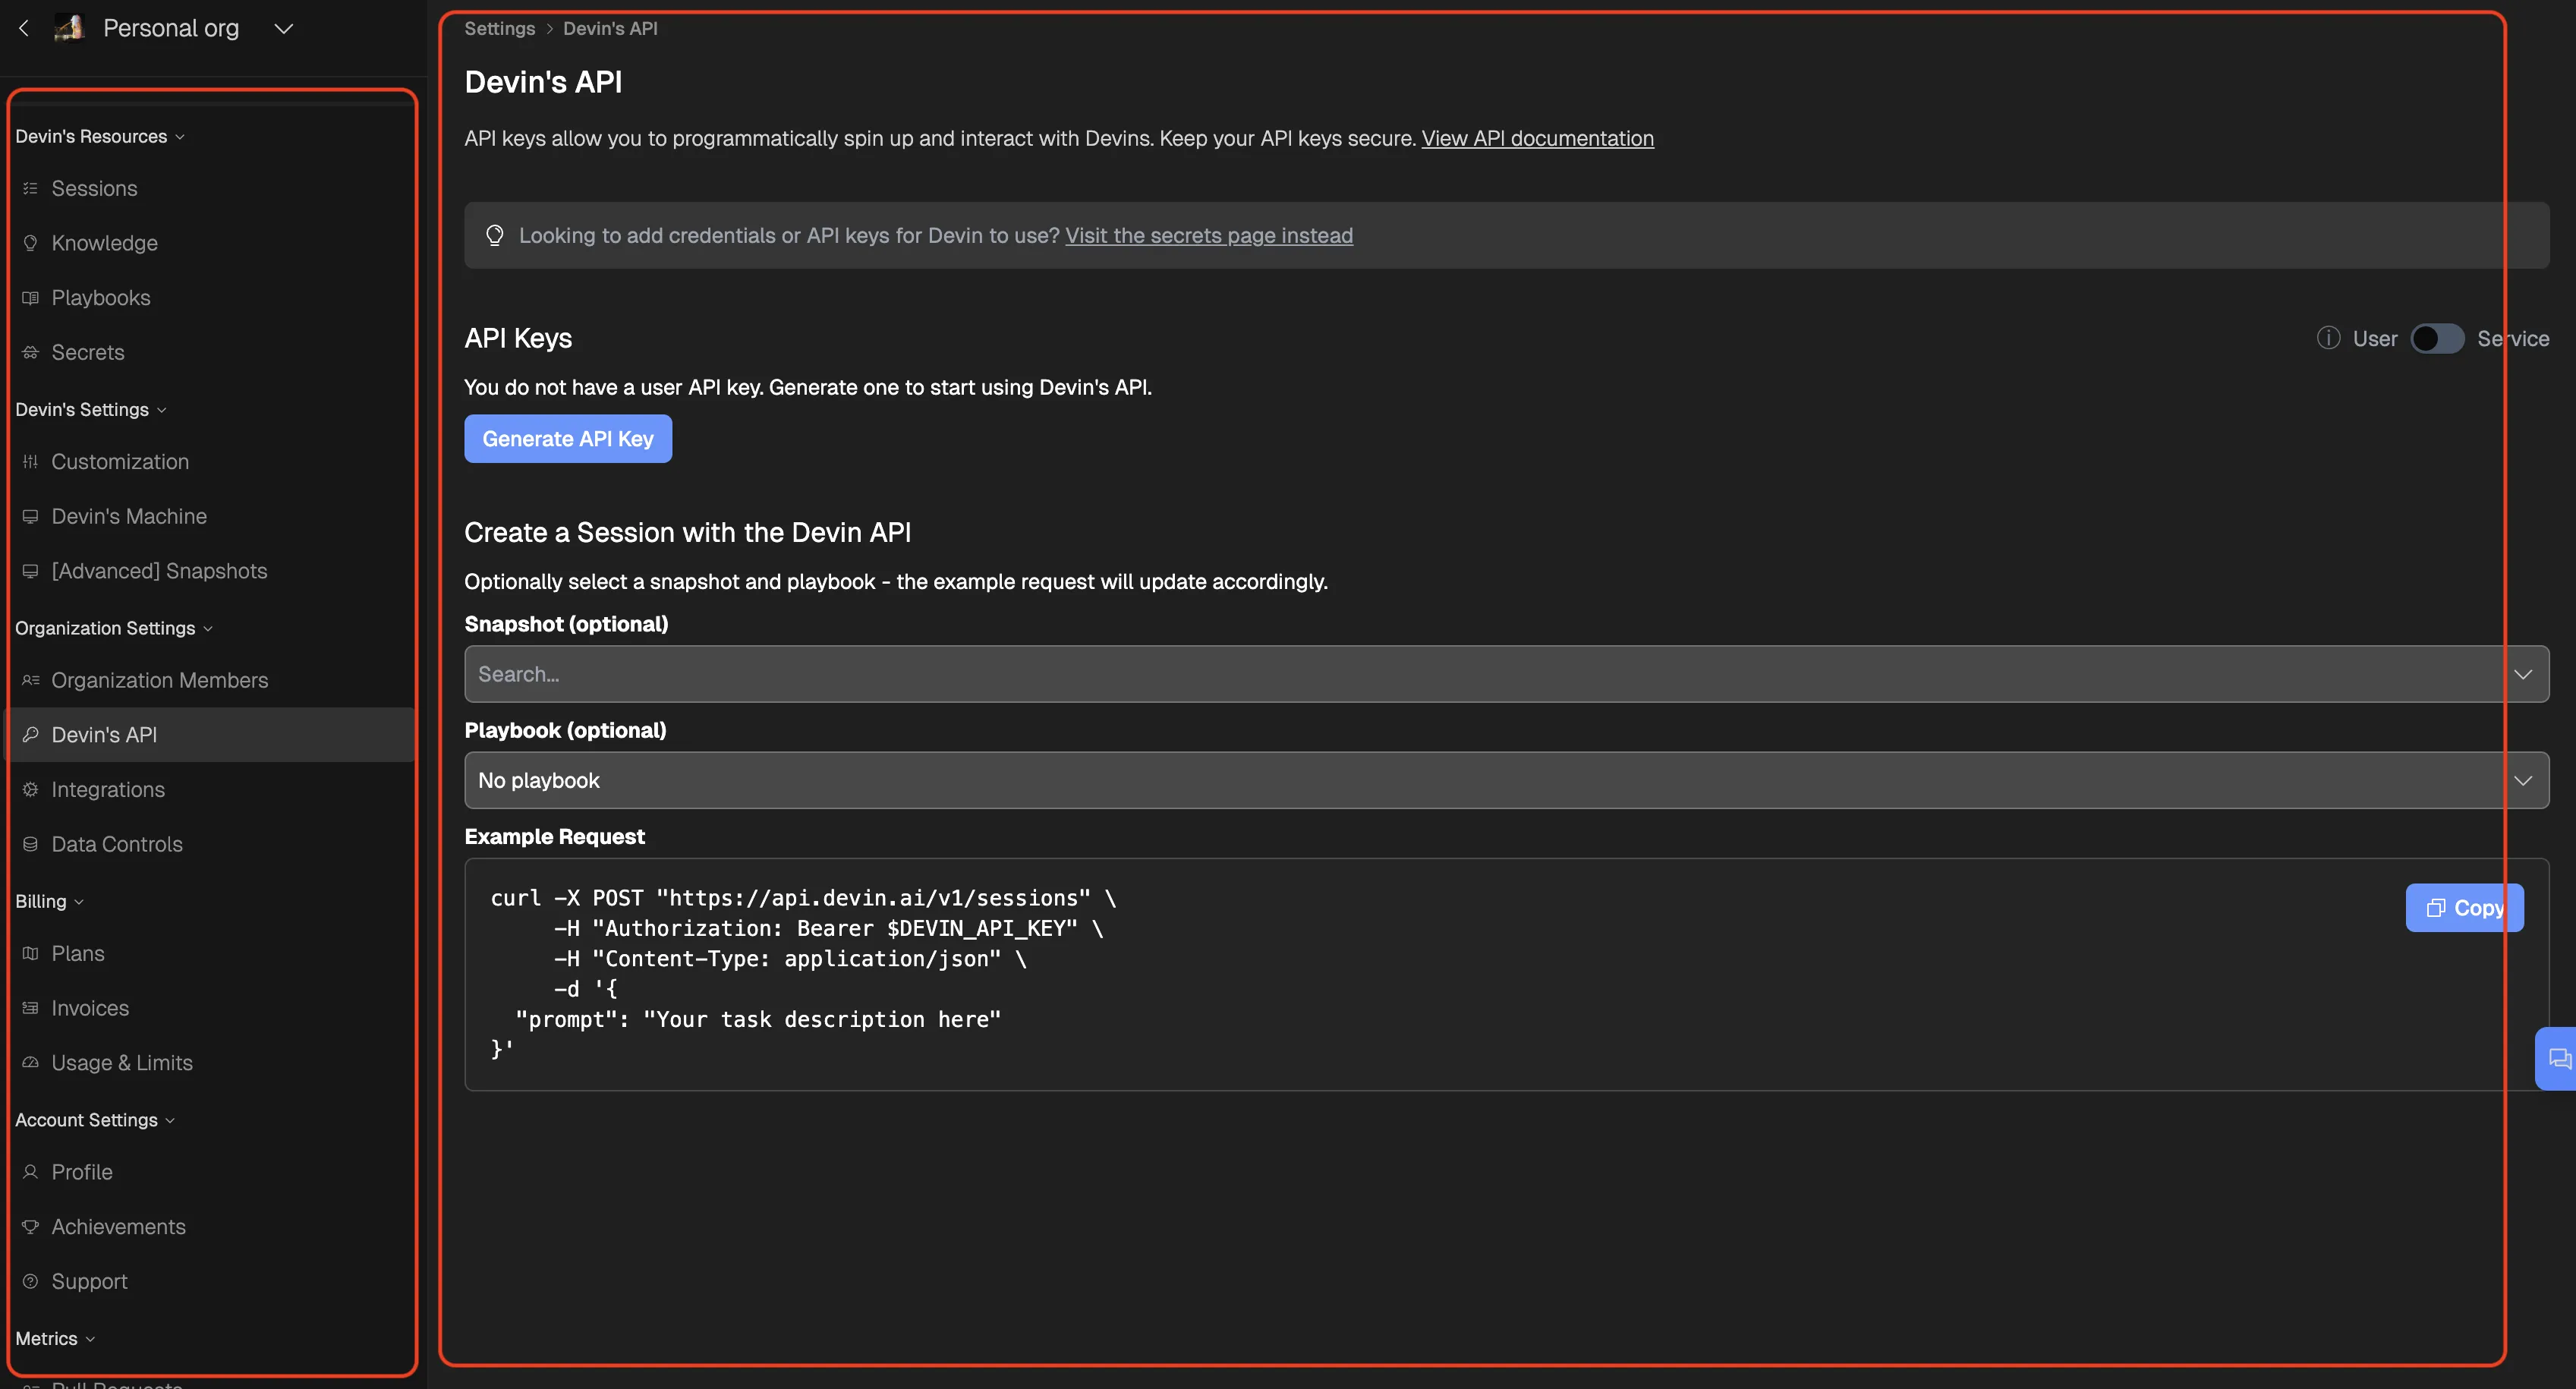Collapse the Devin's Settings section
This screenshot has width=2576, height=1389.
coord(91,409)
